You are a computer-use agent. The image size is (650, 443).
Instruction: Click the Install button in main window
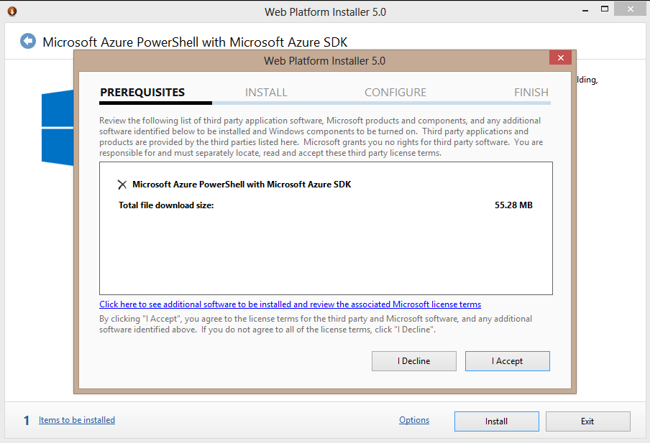pos(497,421)
